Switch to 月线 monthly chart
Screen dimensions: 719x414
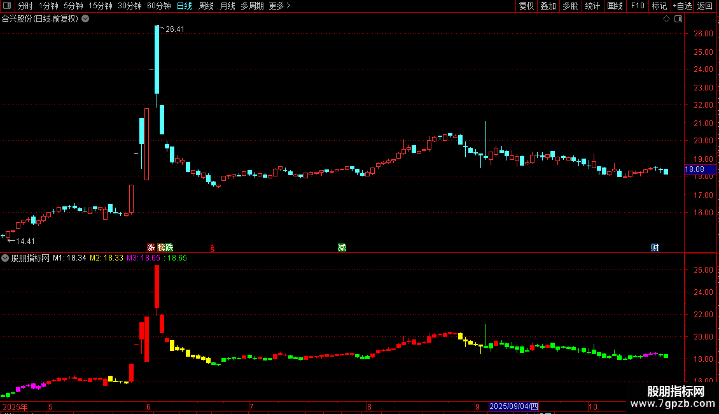(227, 6)
